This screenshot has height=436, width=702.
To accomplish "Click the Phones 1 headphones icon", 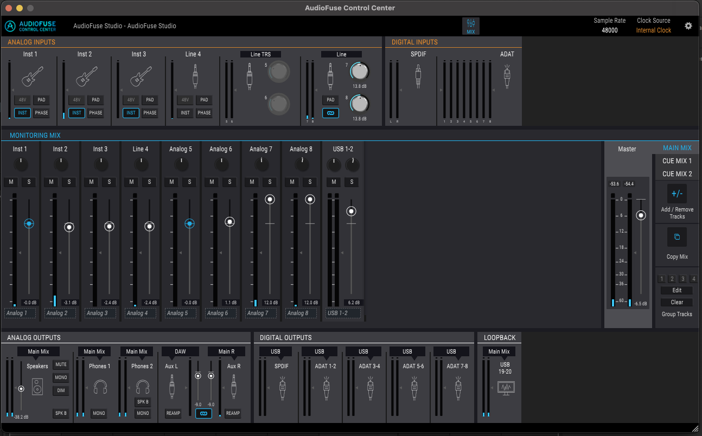I will click(100, 387).
